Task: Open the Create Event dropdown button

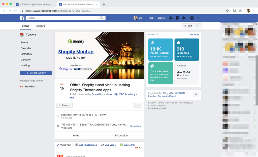Action: click(x=36, y=73)
